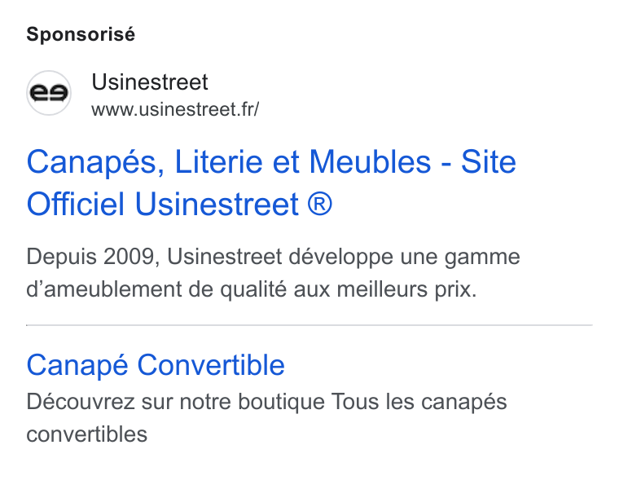The image size is (619, 489).
Task: Click "Canapés," at start of headline
Action: click(x=96, y=163)
